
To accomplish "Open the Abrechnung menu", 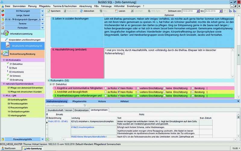I will (86, 6).
